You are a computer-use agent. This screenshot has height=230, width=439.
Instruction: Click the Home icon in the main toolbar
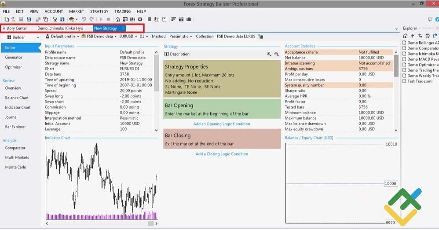(x=117, y=19)
